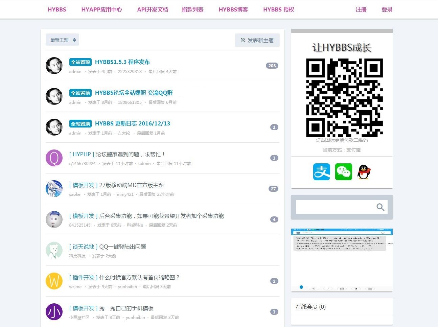
Task: Click user 1808661305 on QQ群 post
Action: 130,102
